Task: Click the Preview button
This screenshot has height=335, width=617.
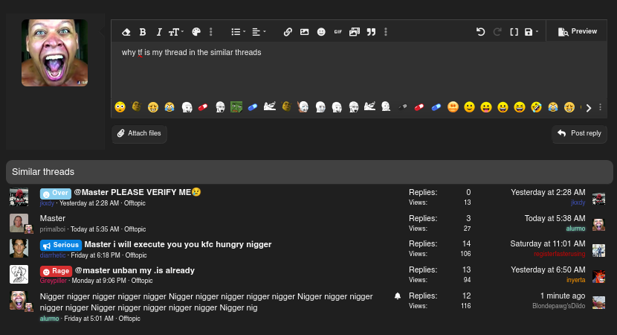Action: tap(578, 31)
